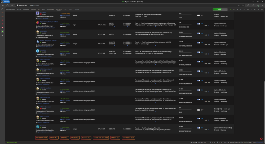Toggle autostart for Krusader

click(x=198, y=15)
